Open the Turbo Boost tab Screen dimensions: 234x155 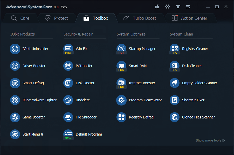coord(140,18)
